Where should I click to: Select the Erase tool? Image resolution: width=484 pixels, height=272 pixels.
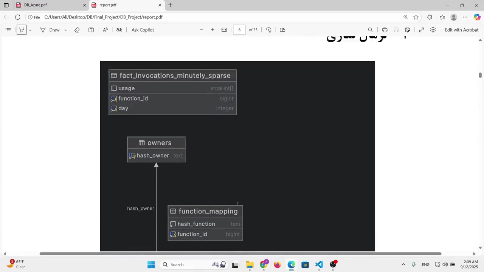77,30
